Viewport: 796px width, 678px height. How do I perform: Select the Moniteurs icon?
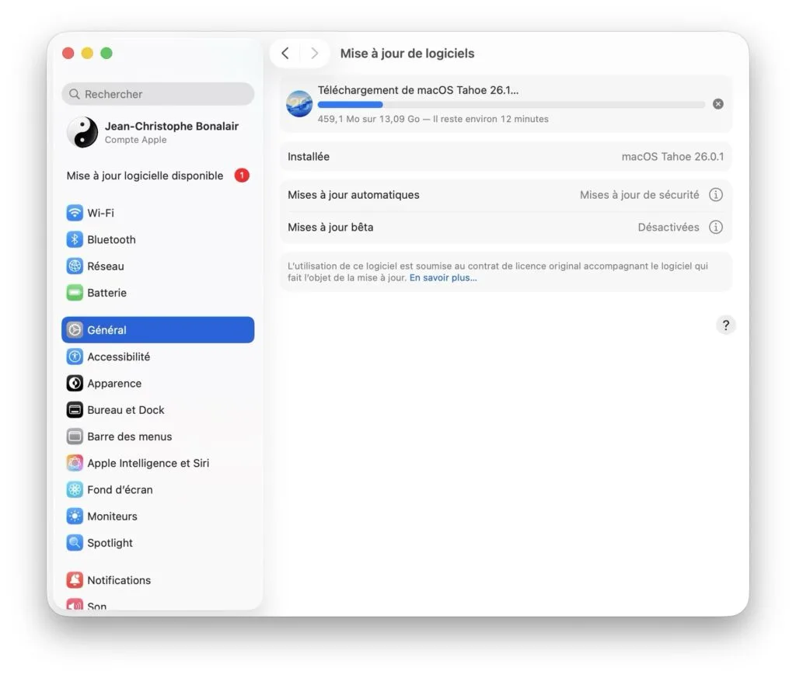click(x=75, y=516)
